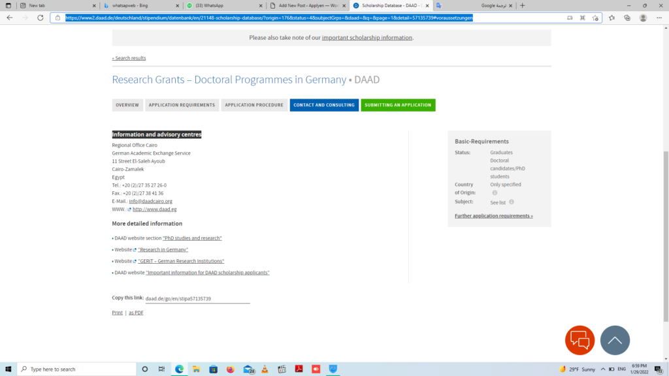Click the Submitting an Application button

click(x=398, y=105)
